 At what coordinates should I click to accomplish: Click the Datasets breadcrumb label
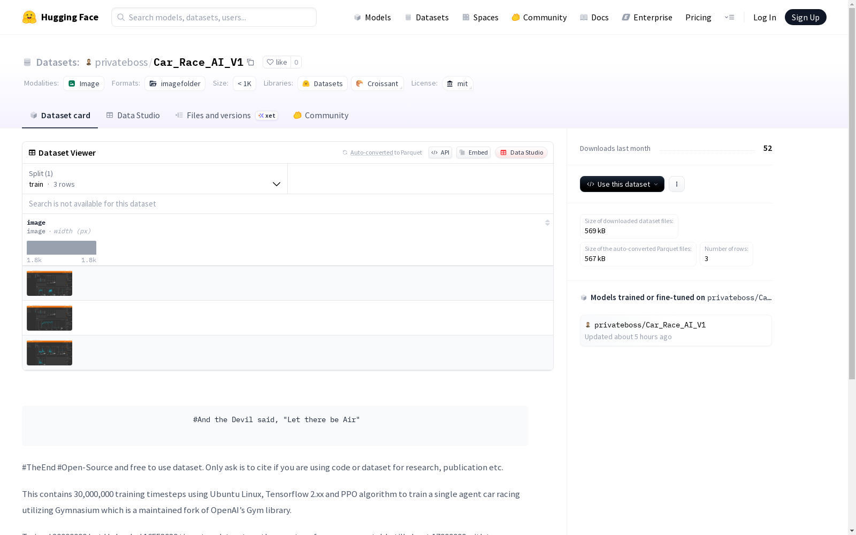[x=57, y=62]
